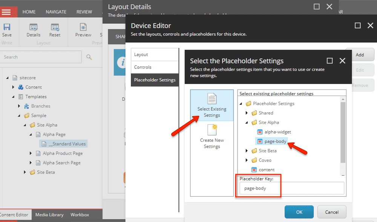Open the Sitecore hamburger menu
The width and height of the screenshot is (377, 222).
point(6,12)
